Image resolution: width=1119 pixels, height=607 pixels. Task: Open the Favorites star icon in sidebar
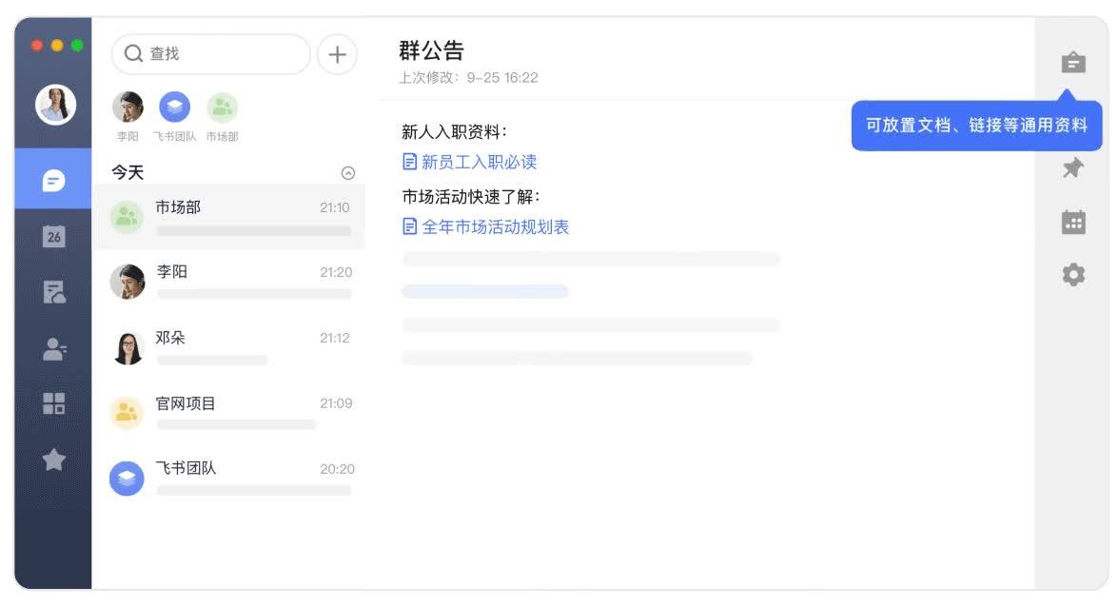tap(53, 460)
